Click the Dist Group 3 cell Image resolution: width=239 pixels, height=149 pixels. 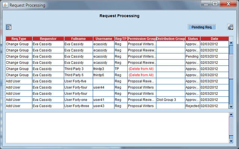(x=171, y=100)
